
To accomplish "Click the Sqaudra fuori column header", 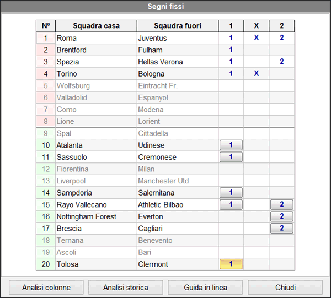I will [x=178, y=26].
